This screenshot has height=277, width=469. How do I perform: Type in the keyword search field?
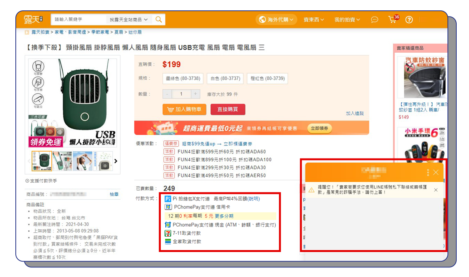click(x=79, y=20)
